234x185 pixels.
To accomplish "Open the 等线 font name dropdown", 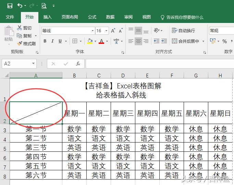I will (x=93, y=31).
